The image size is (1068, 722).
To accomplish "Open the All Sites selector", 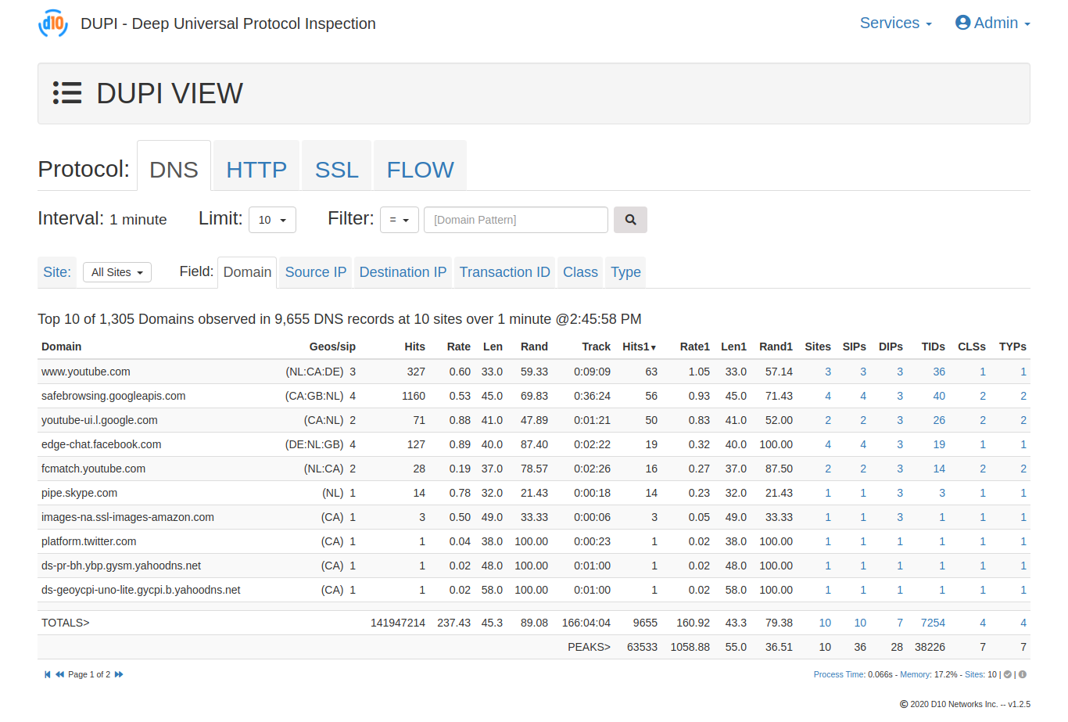I will point(117,272).
